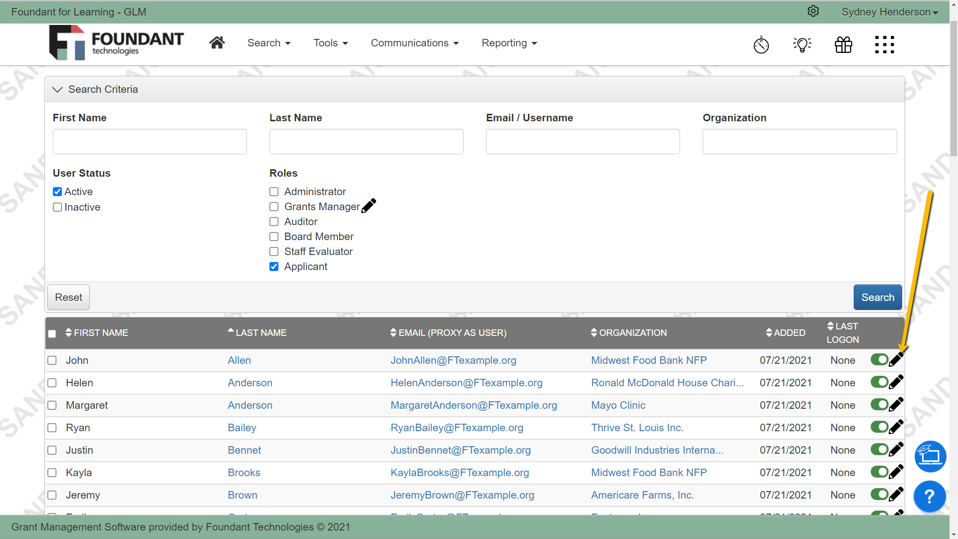Sort table by Last Logon

[x=843, y=333]
